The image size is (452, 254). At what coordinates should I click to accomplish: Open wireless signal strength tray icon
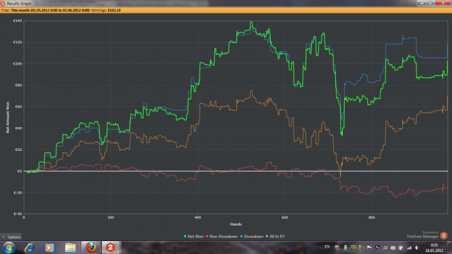coord(409,248)
